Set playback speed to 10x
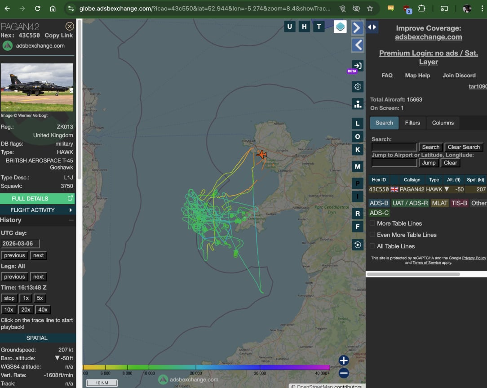Image resolution: width=487 pixels, height=388 pixels. [9, 310]
